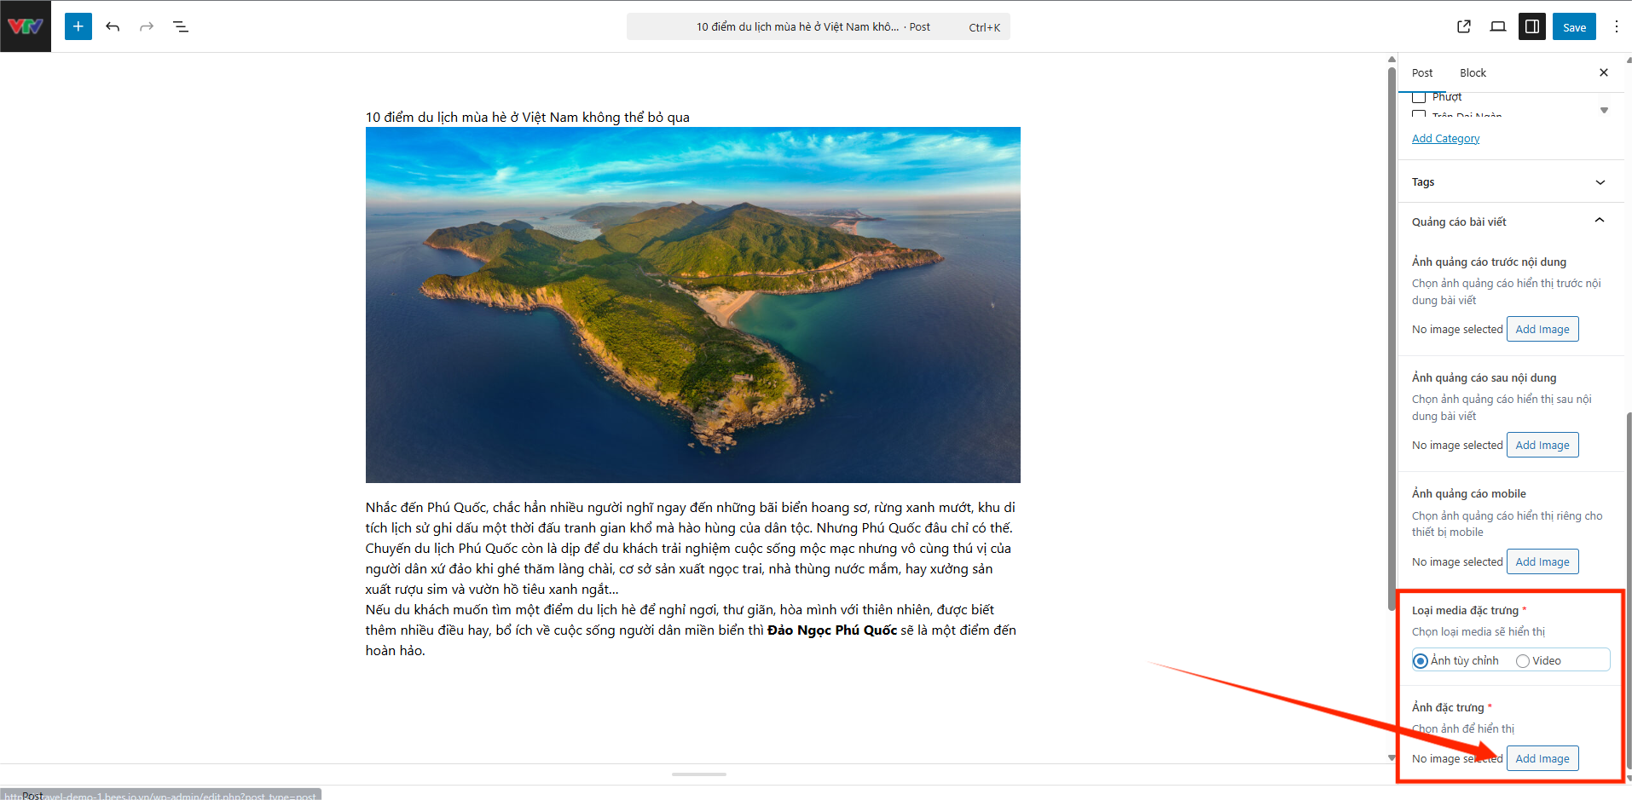Open the block inserter plus button
1632x800 pixels.
click(x=78, y=26)
